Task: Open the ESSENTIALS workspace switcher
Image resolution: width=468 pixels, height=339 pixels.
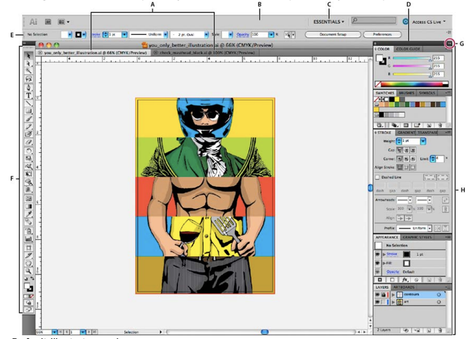Action: (x=329, y=22)
